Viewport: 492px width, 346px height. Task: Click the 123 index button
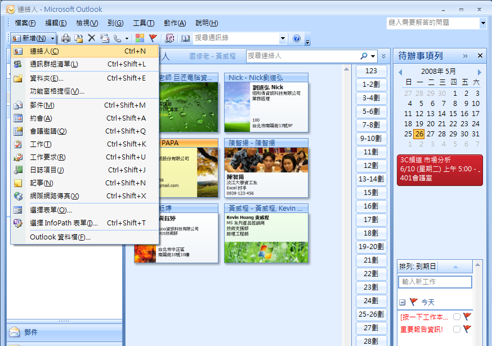[371, 71]
